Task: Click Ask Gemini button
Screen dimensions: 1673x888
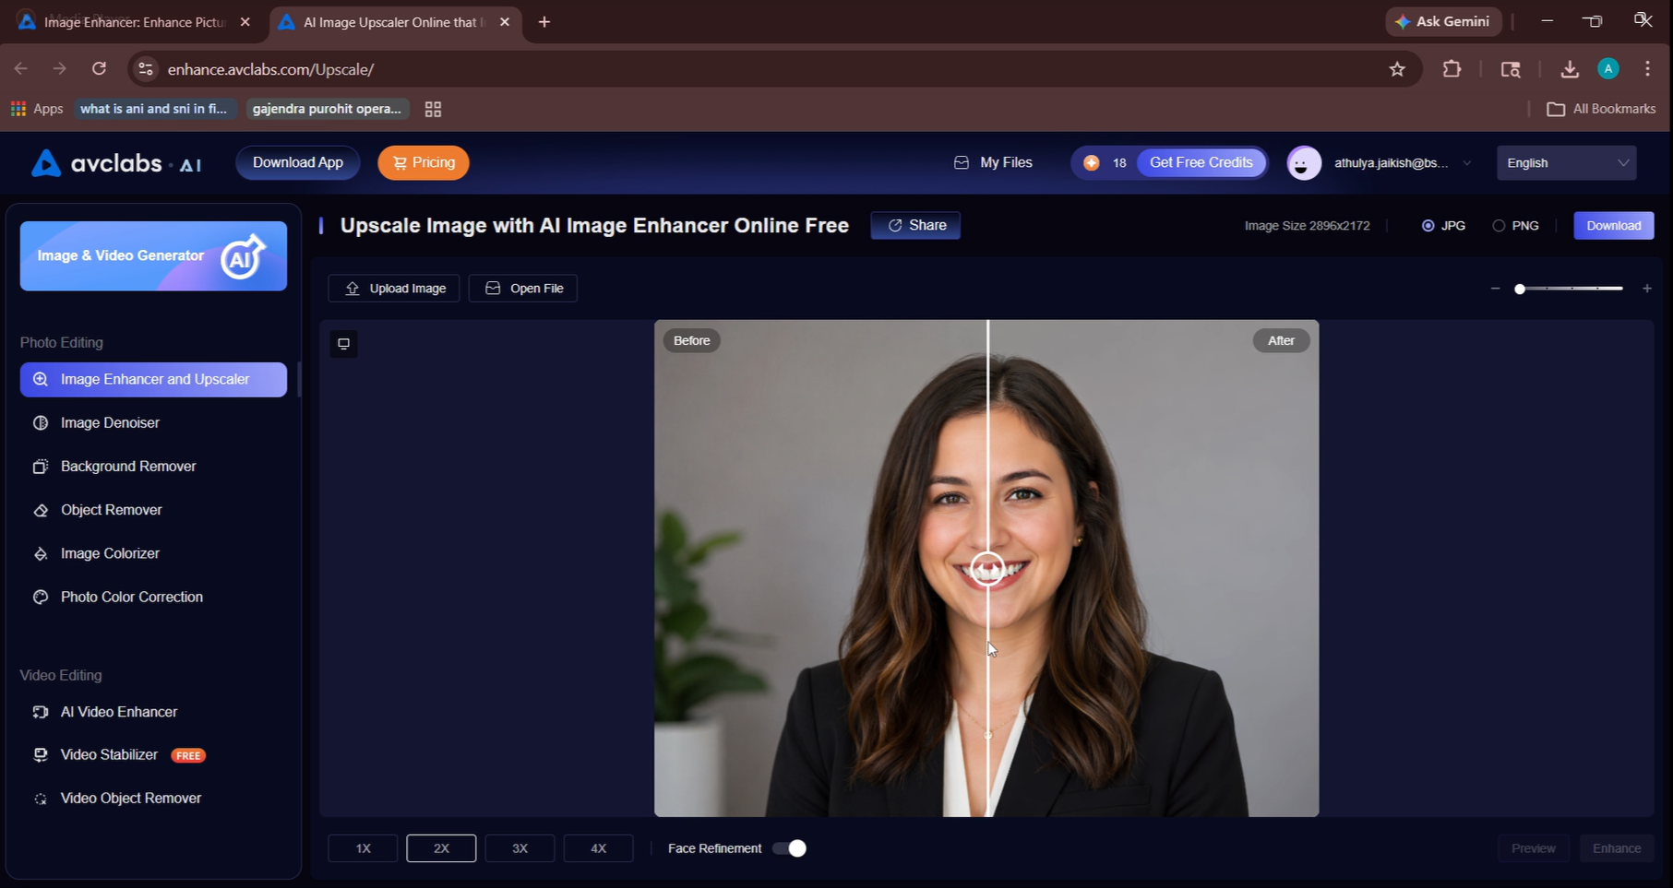Action: 1442,21
